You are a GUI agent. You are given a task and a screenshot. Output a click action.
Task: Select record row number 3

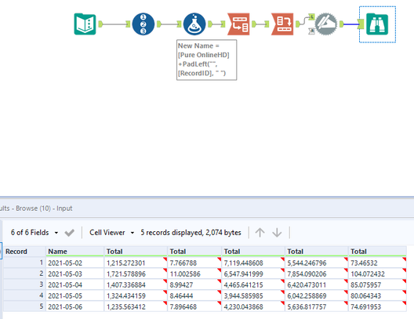click(x=24, y=285)
